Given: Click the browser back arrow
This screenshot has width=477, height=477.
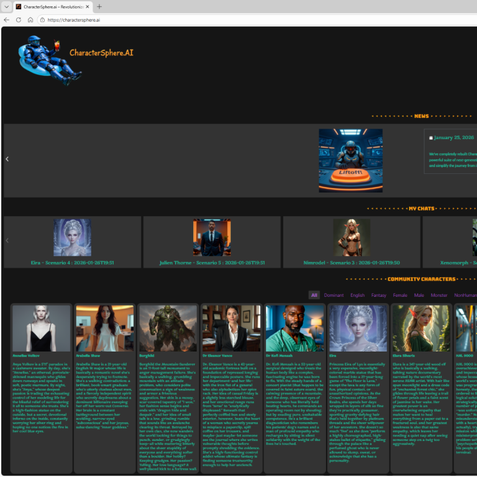Looking at the screenshot, I should 7,20.
